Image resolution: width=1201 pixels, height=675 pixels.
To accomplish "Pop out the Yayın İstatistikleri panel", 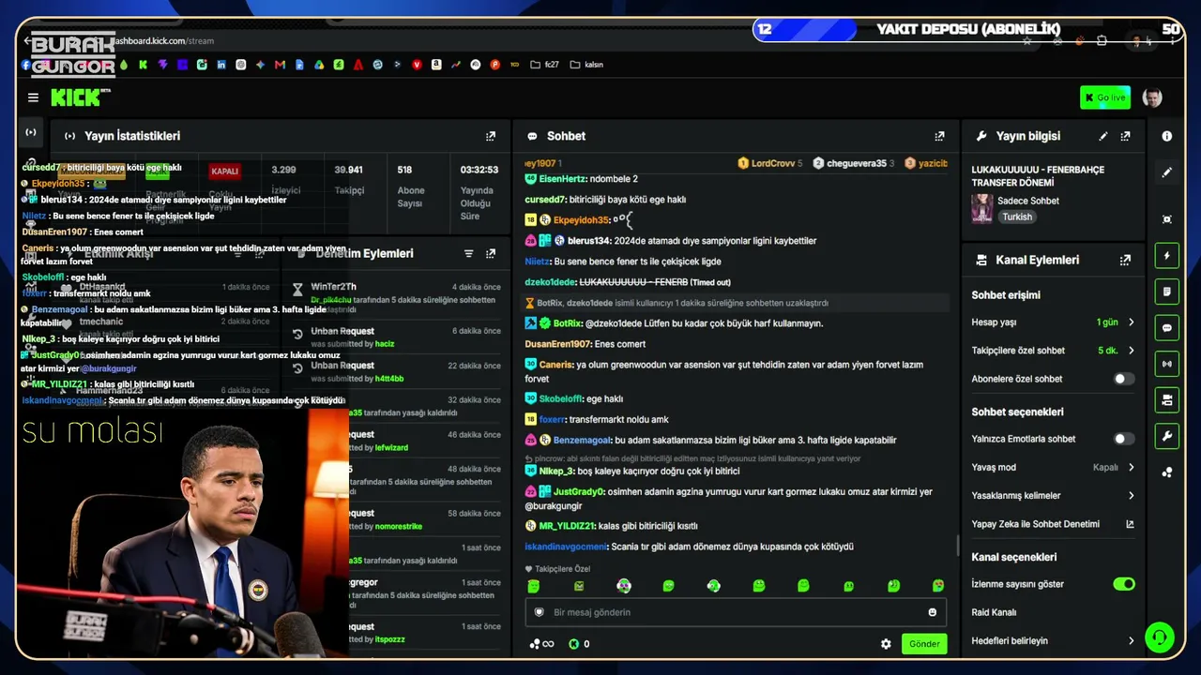I will coord(490,136).
